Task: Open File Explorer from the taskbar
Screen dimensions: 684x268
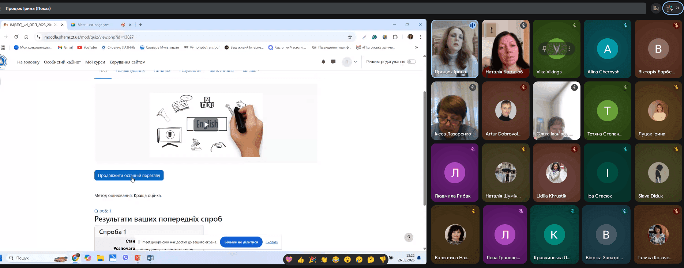Action: click(100, 258)
